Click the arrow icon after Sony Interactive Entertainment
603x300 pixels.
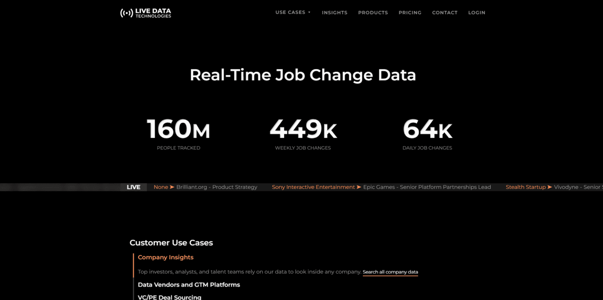coord(359,187)
